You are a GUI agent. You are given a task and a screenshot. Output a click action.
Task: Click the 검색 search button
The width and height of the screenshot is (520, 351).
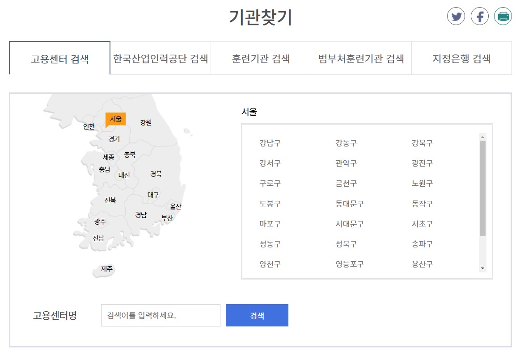[x=257, y=315]
